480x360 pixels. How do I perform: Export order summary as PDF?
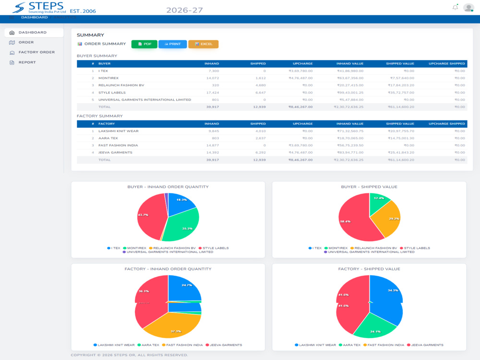pos(144,44)
